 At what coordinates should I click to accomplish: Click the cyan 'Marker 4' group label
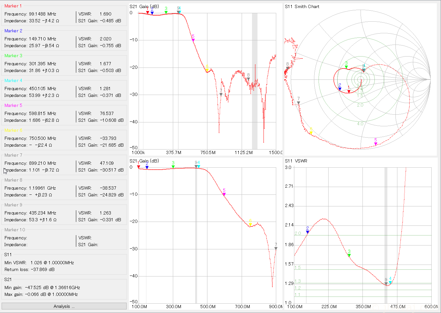click(13, 80)
